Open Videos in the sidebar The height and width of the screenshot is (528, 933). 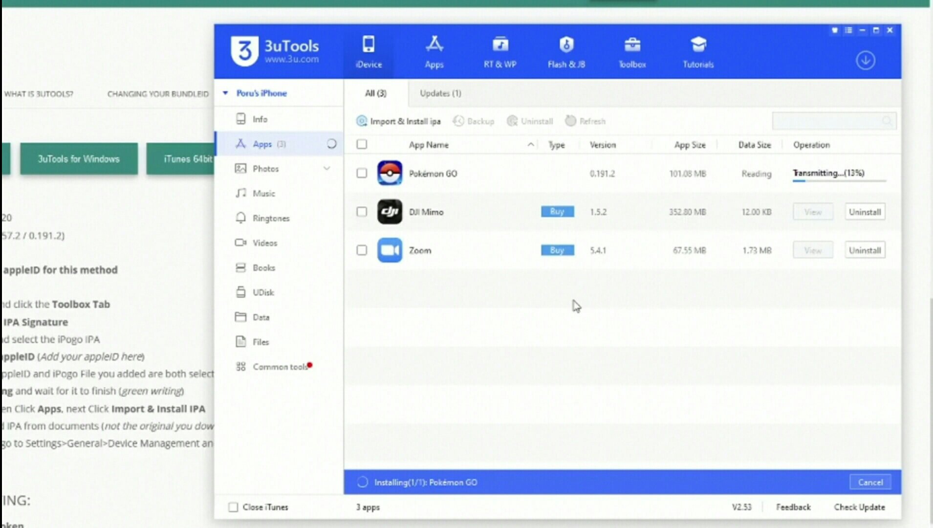pos(279,243)
